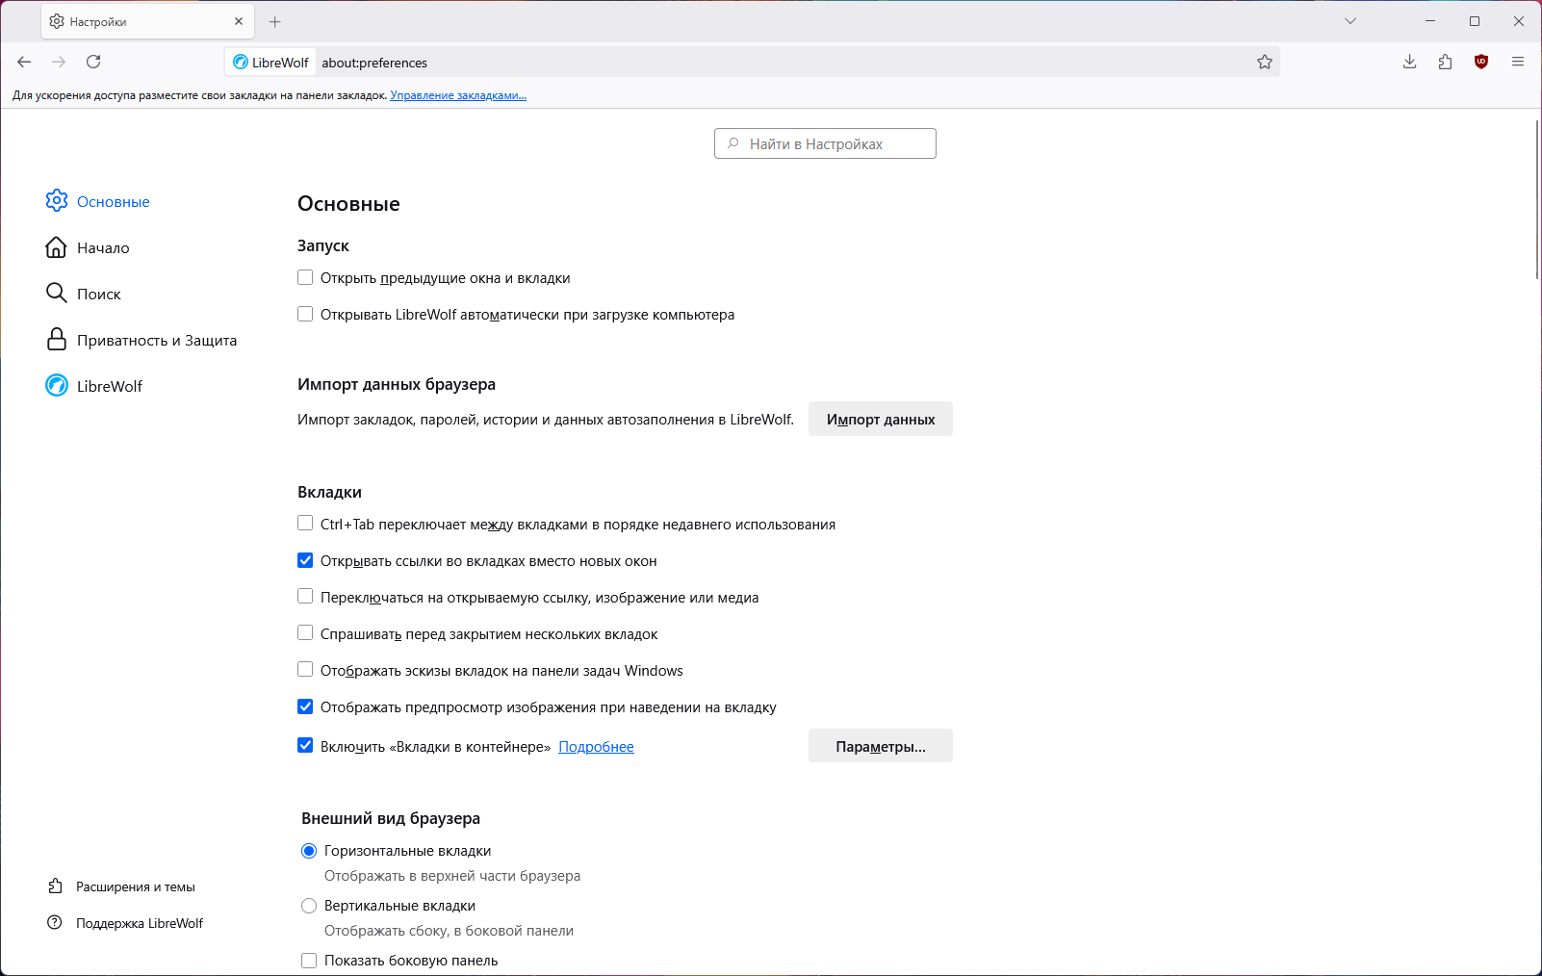Switch to the Настройки browser tab
Screen dimensions: 1542x976
point(147,21)
